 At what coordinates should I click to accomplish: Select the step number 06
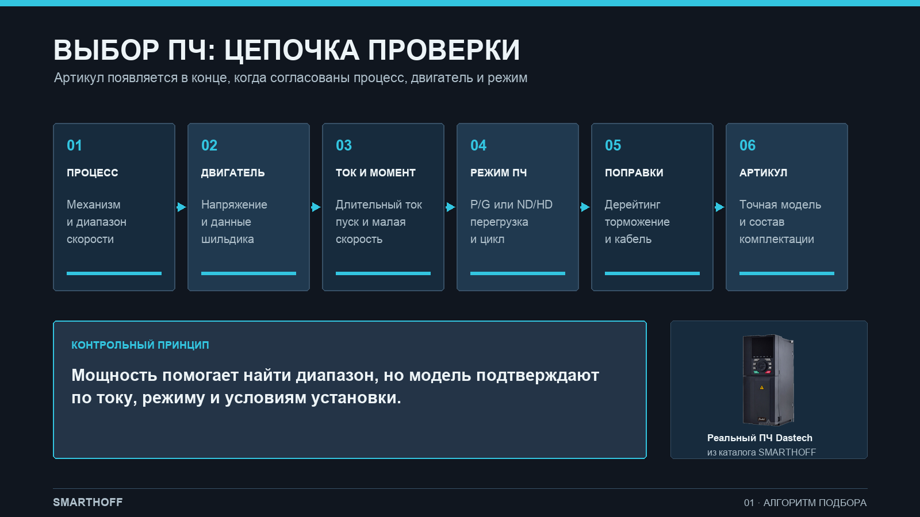pyautogui.click(x=747, y=145)
